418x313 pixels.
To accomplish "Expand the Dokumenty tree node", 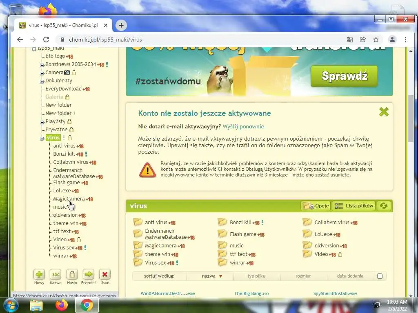I will 42,82.
